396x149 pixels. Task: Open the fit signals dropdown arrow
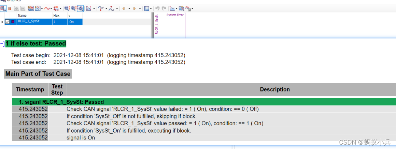(x=94, y=9)
